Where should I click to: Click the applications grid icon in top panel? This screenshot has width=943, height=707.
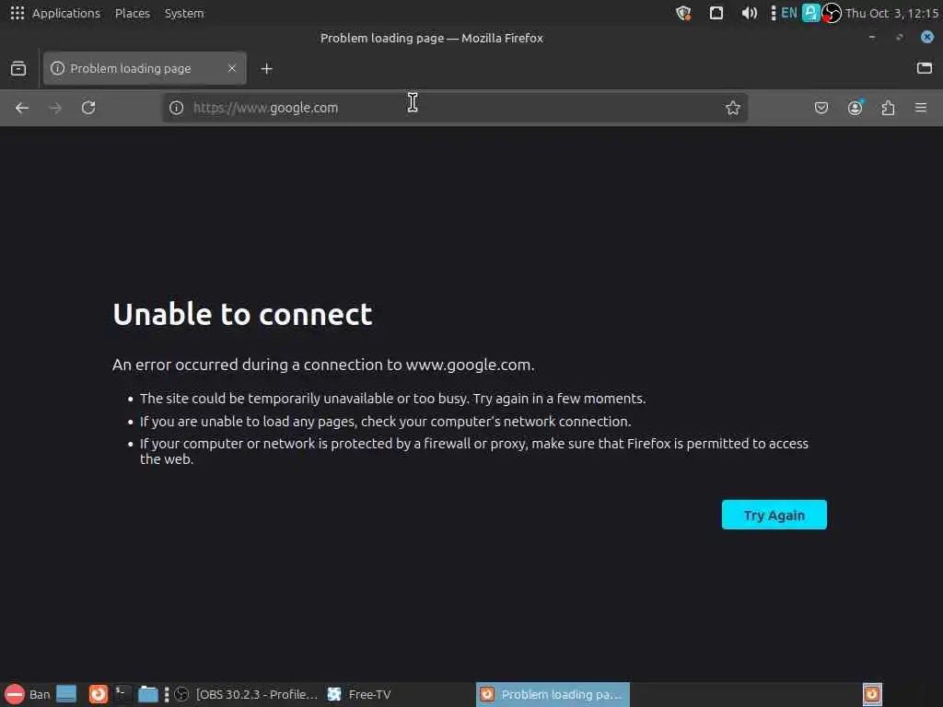(17, 13)
